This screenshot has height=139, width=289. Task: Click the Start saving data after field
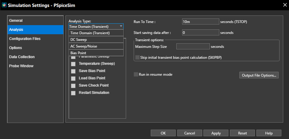[x=201, y=33]
